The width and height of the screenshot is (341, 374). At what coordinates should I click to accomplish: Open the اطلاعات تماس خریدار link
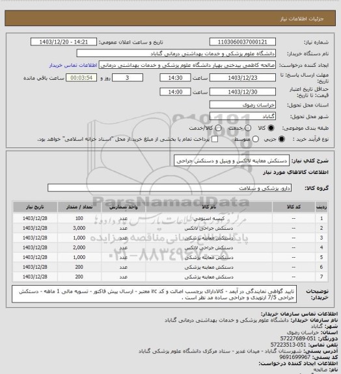tap(73, 65)
